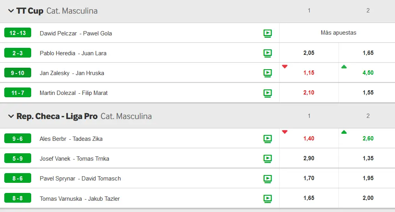Open live stream for Dawid Pelczar match
The height and width of the screenshot is (212, 395).
pos(267,33)
